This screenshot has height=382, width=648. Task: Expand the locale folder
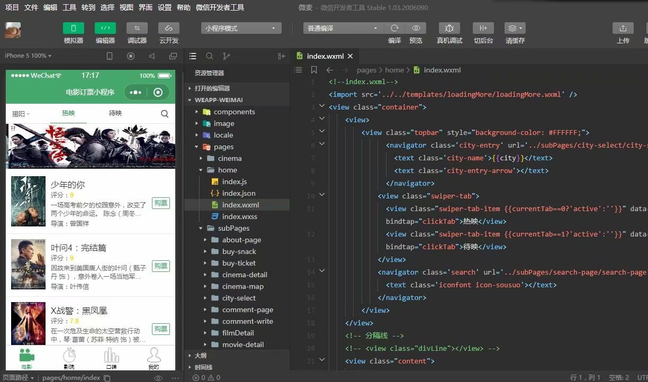click(x=237, y=135)
